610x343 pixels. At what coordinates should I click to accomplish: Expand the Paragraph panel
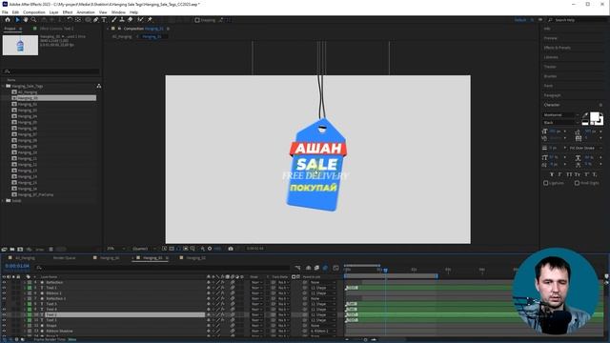point(552,95)
